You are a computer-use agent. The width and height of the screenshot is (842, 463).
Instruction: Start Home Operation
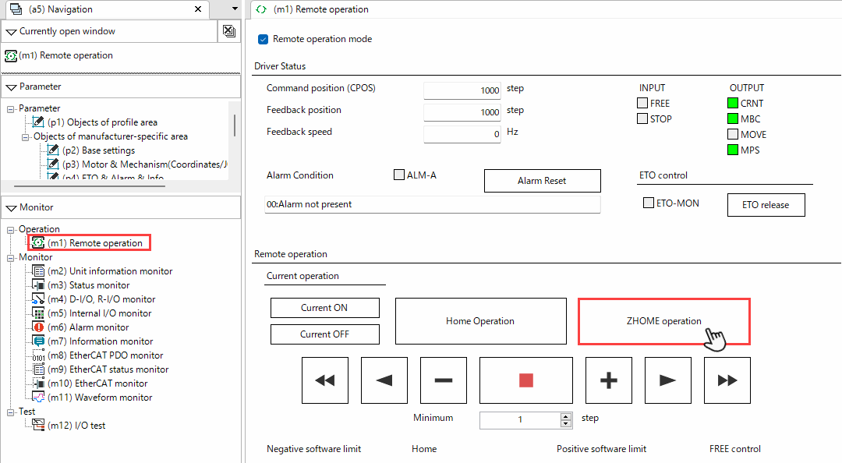(x=480, y=320)
